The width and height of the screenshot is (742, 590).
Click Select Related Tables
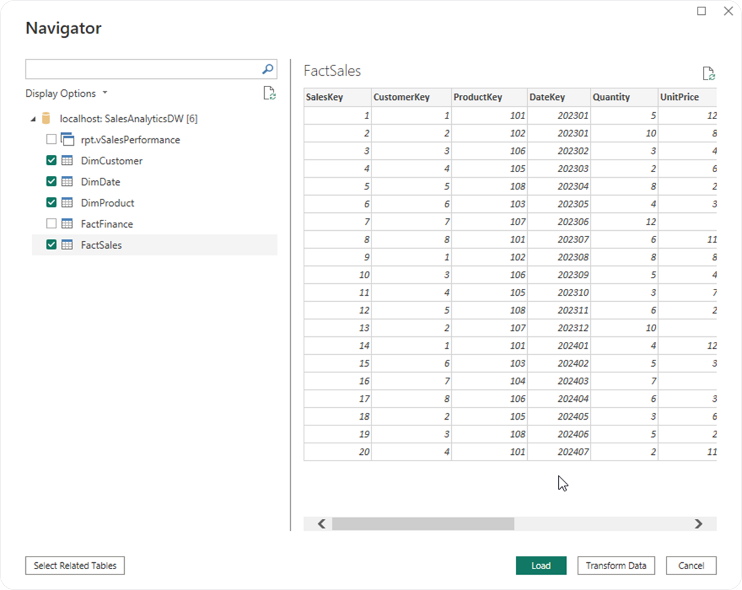tap(74, 565)
